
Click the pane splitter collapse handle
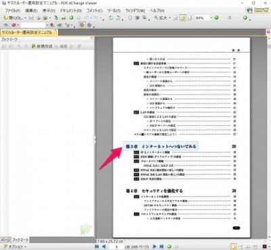pos(95,139)
